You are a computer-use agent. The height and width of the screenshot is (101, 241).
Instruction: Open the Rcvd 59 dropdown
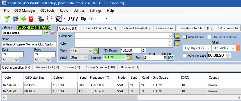(49, 60)
